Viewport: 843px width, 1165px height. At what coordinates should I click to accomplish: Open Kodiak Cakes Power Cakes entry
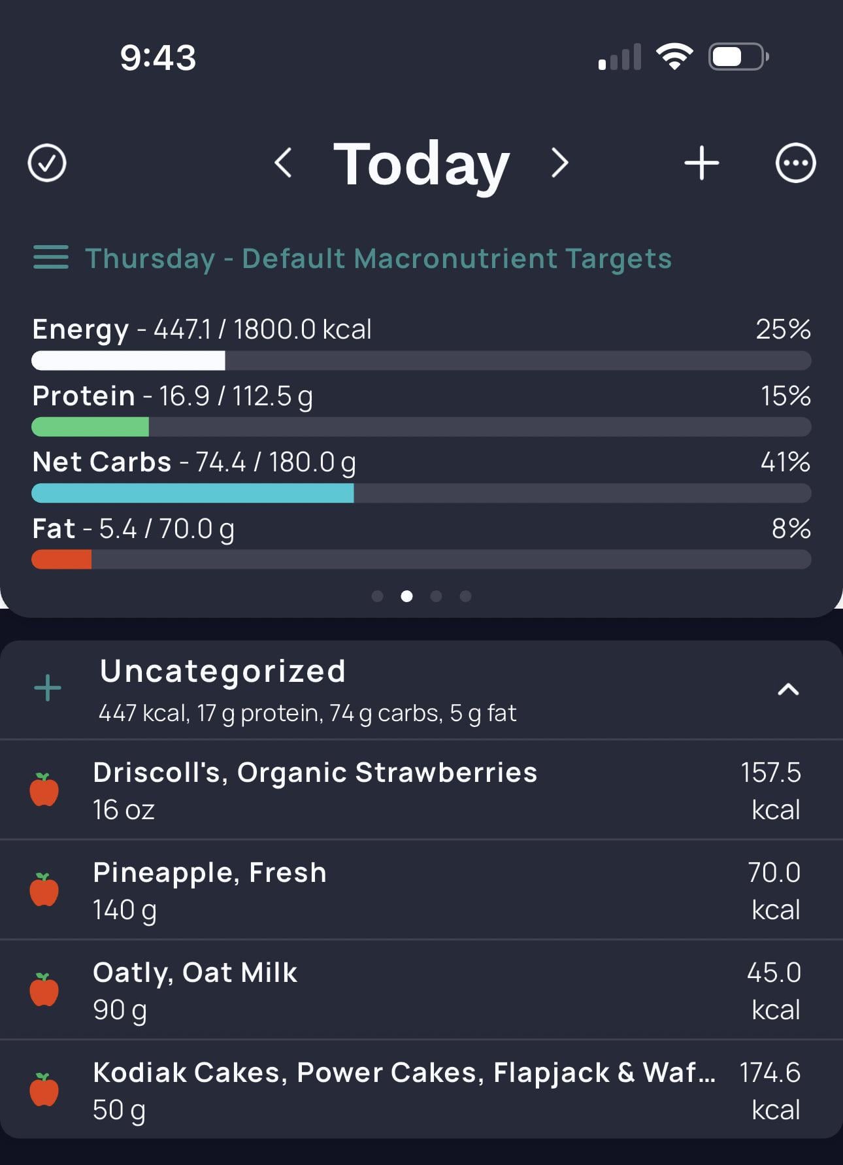[421, 1090]
